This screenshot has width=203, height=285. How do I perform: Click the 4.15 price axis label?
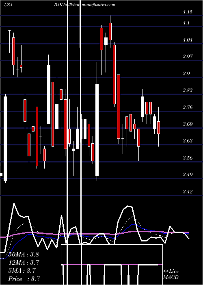click(x=188, y=12)
